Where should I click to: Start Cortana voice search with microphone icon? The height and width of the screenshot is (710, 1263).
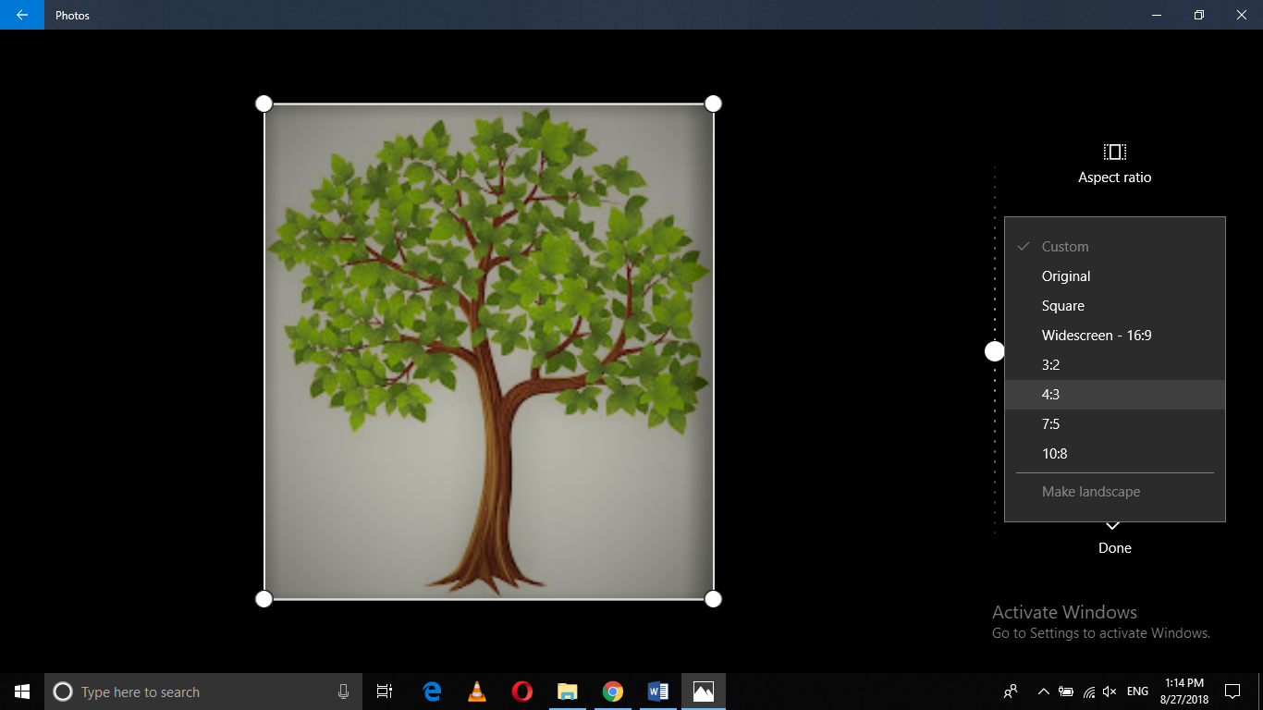(x=343, y=691)
